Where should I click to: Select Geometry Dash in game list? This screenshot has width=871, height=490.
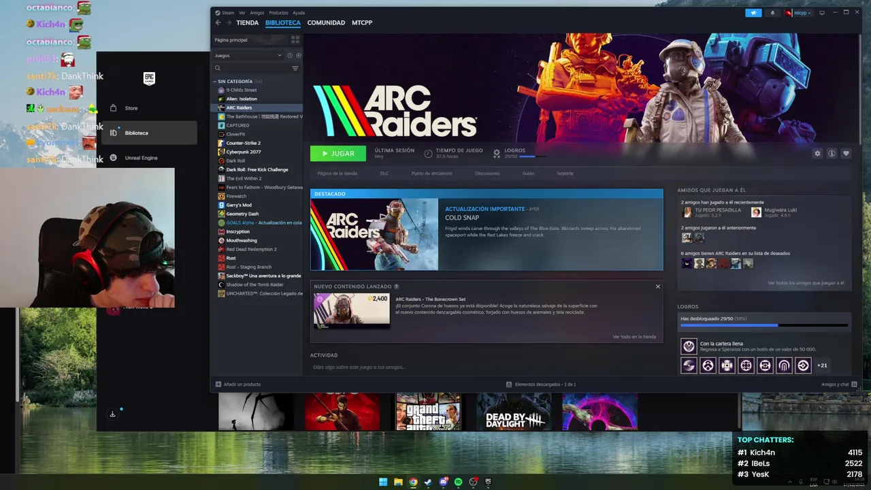point(242,214)
